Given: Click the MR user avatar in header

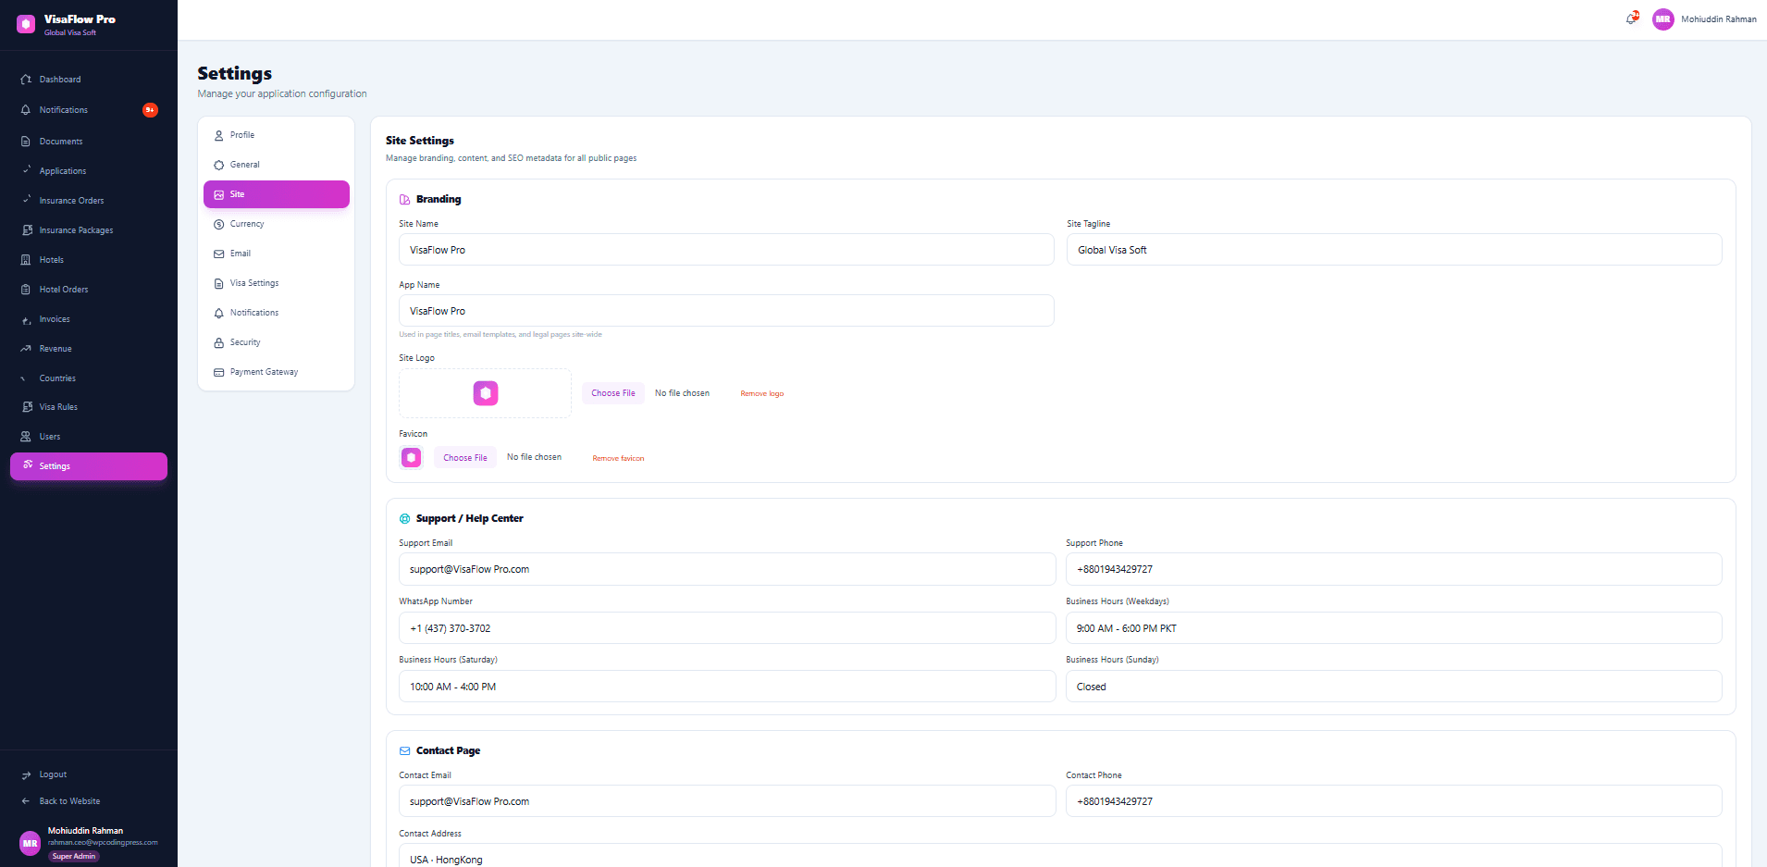Looking at the screenshot, I should coord(1663,19).
